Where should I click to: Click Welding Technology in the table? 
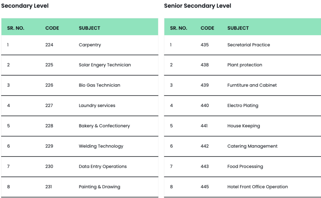pyautogui.click(x=101, y=146)
